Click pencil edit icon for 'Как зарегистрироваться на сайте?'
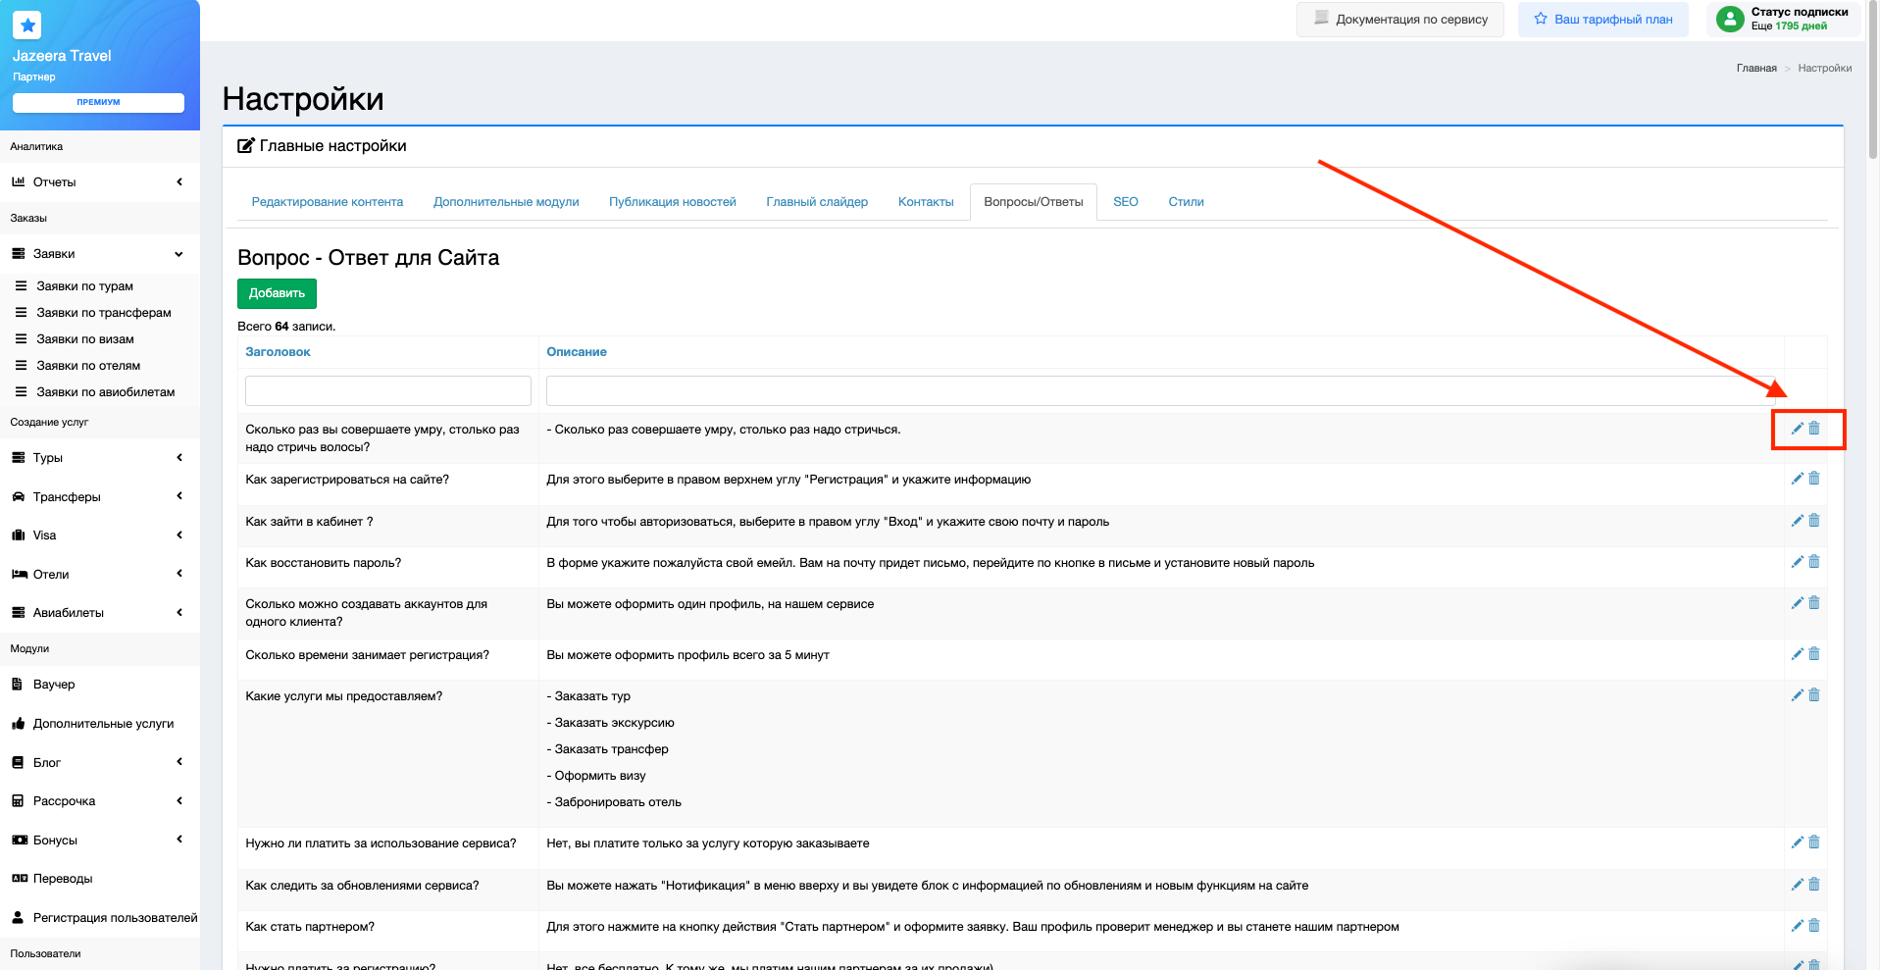 pos(1797,479)
